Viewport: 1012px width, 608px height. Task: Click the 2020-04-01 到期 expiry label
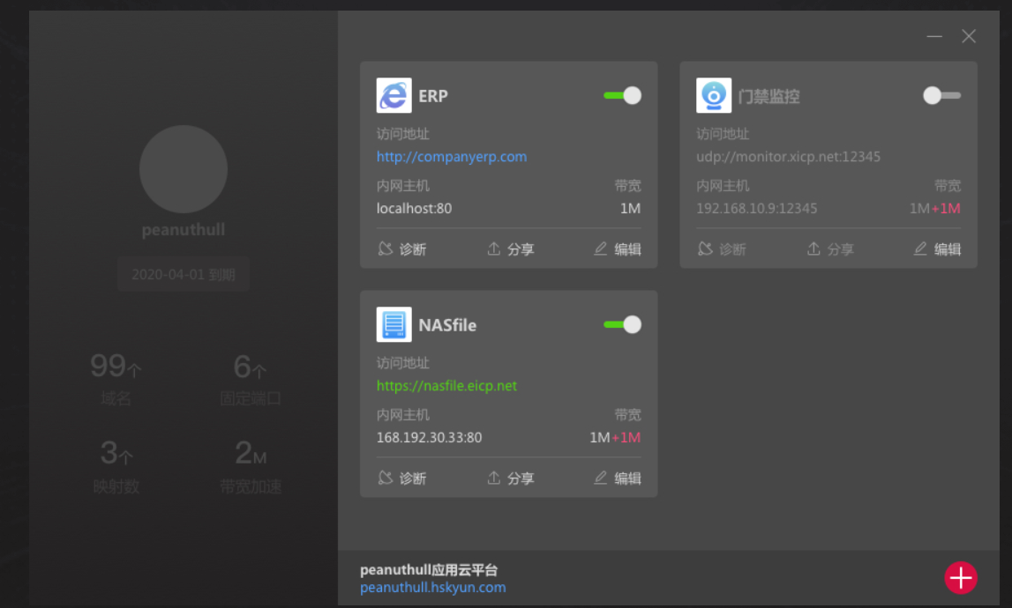click(x=184, y=274)
